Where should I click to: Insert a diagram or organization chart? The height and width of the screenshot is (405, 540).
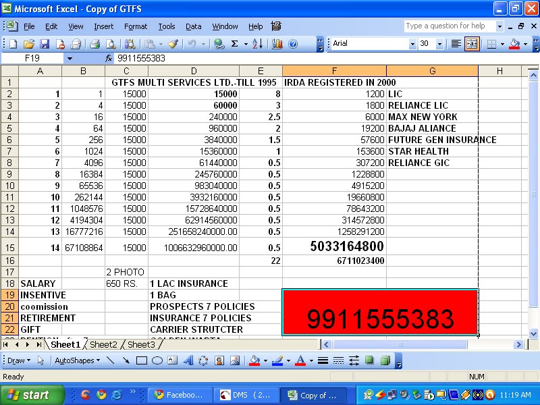coord(204,360)
